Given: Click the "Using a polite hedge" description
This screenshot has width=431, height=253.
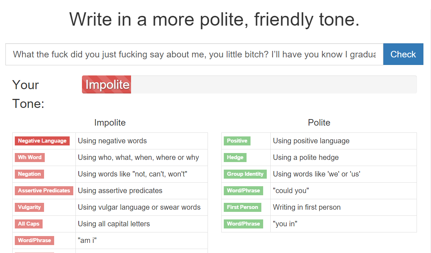Looking at the screenshot, I should pos(305,157).
